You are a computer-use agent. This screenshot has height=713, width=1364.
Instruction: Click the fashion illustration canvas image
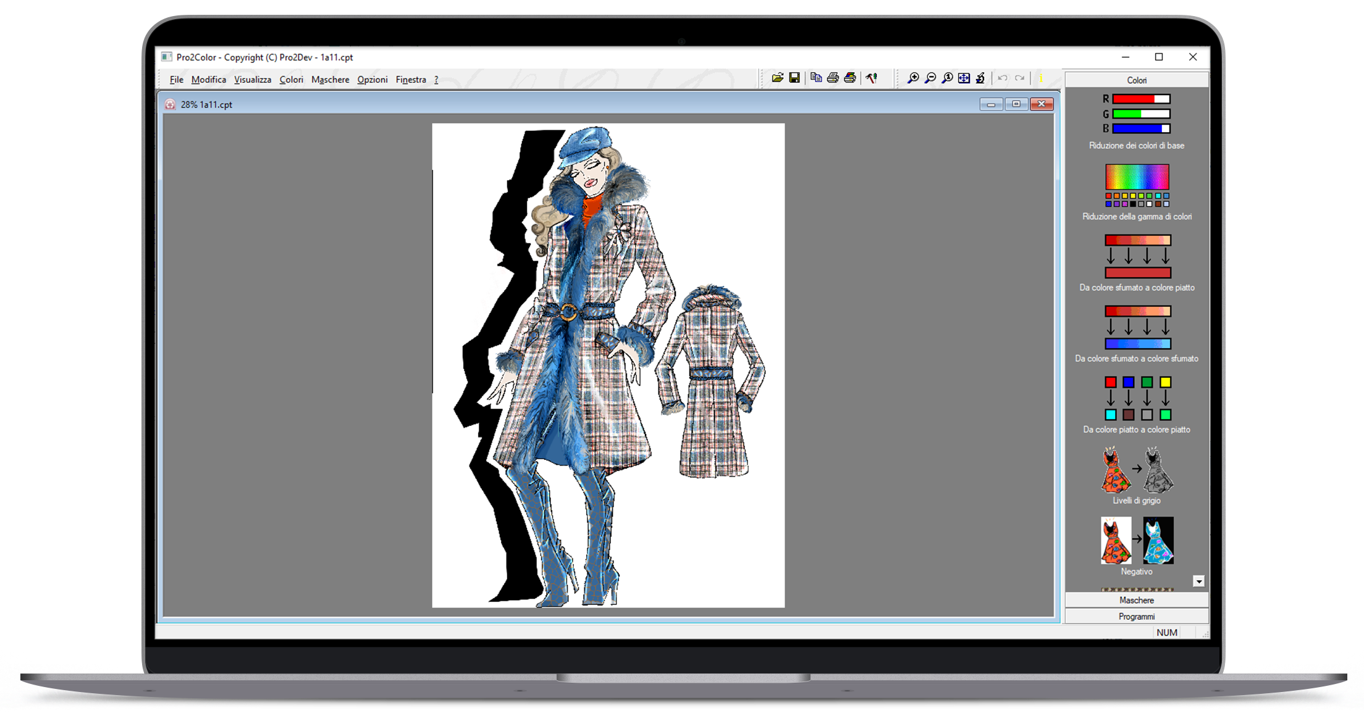click(608, 365)
